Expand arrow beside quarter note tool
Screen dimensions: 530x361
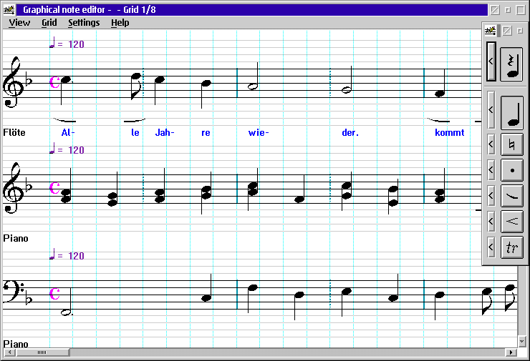(491, 110)
